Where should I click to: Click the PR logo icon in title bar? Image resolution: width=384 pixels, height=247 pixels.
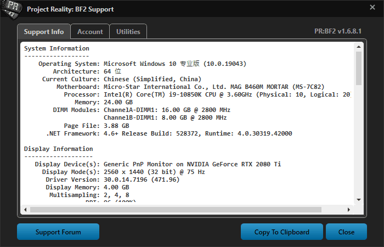pos(10,9)
